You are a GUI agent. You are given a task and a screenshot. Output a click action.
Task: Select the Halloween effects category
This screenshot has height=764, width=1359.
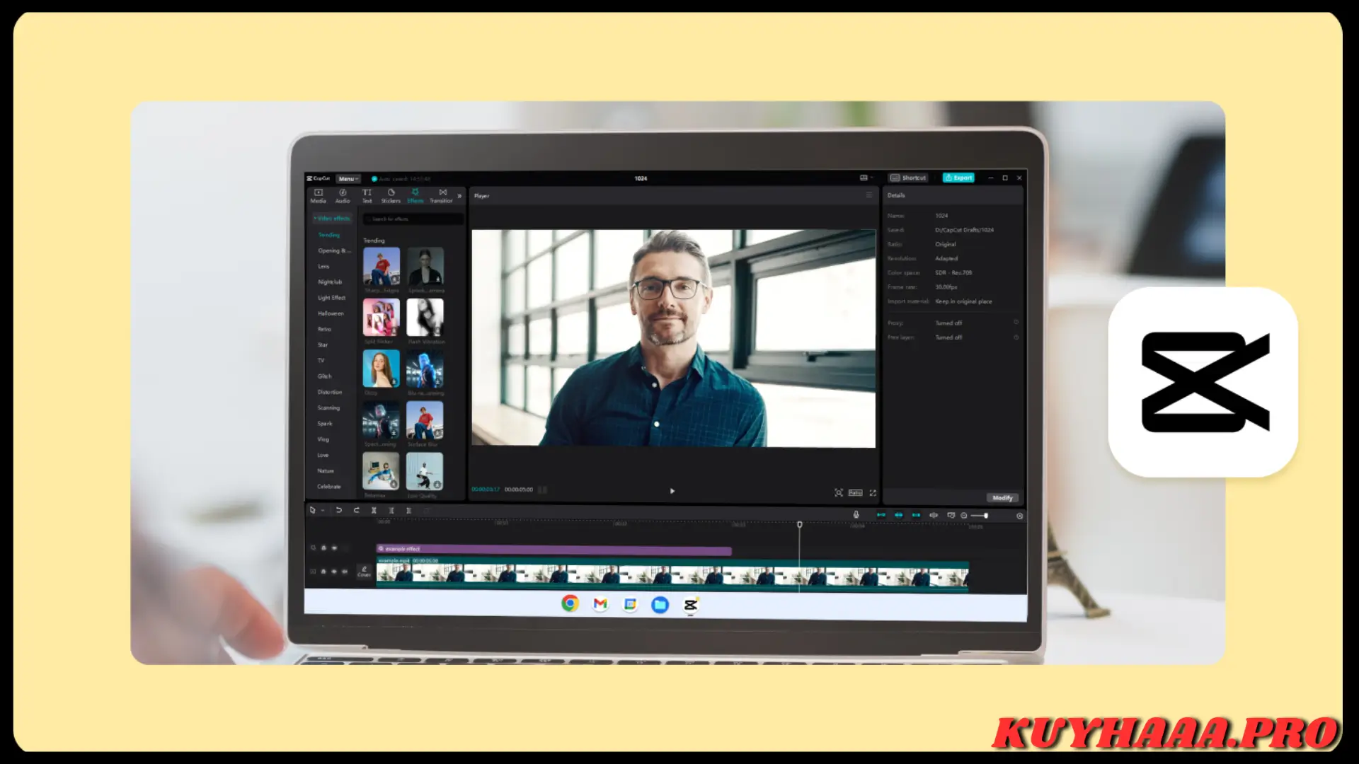click(x=331, y=313)
